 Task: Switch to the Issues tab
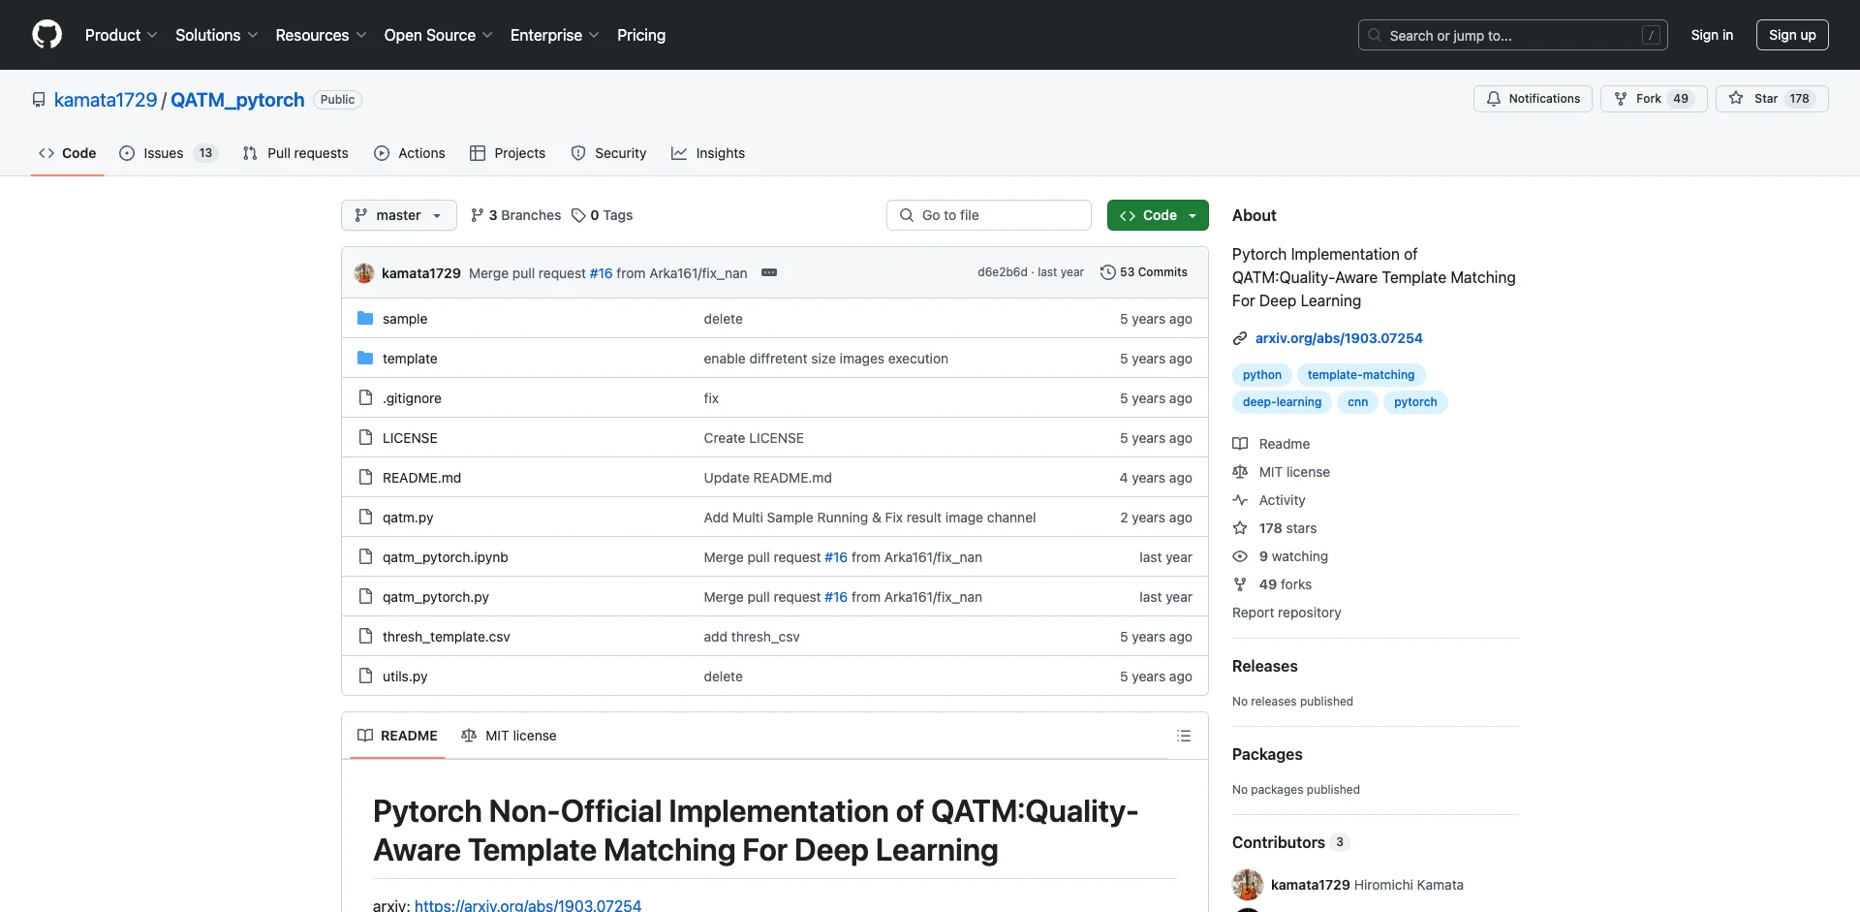click(169, 153)
